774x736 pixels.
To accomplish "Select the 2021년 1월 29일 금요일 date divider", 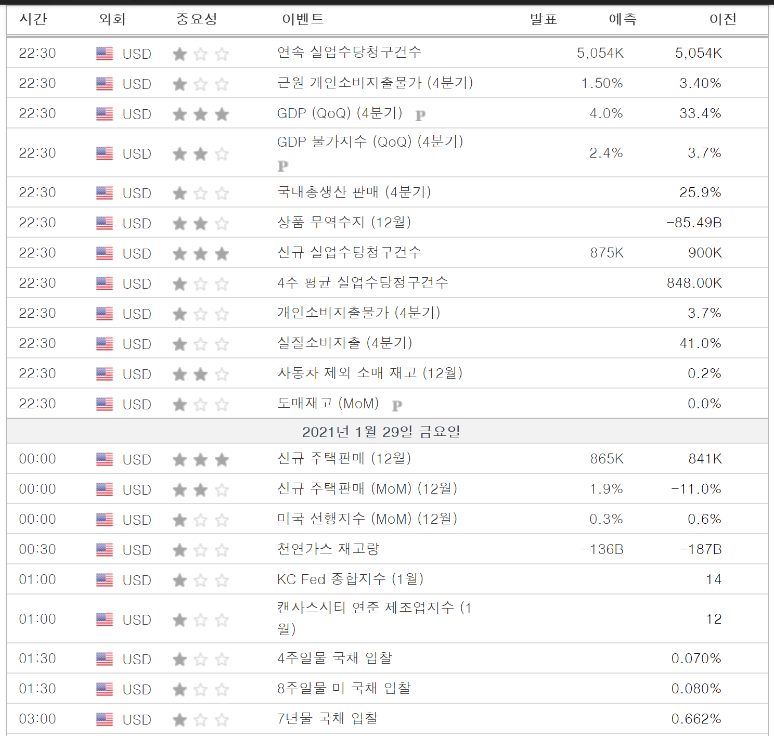I will tap(387, 431).
